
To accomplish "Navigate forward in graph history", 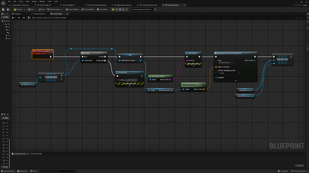I will point(24,18).
